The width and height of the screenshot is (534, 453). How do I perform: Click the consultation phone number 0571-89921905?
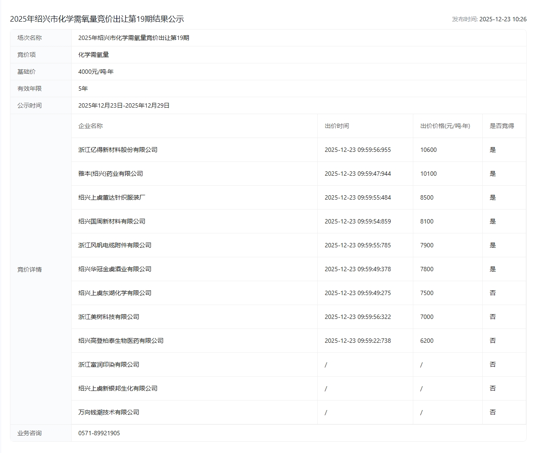click(x=99, y=433)
